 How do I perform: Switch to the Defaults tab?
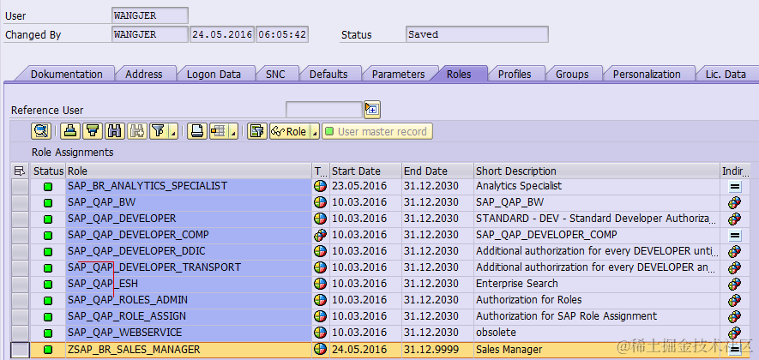[x=328, y=74]
